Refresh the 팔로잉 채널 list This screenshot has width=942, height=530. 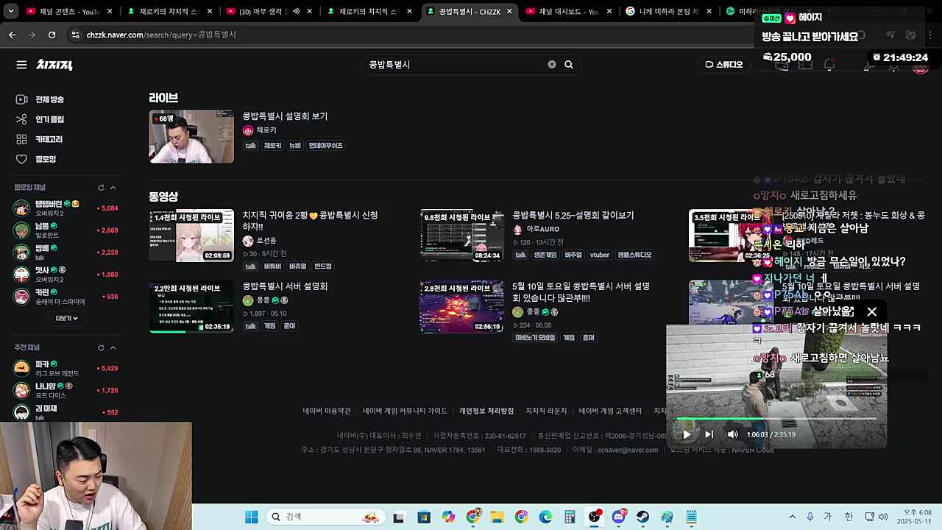[101, 188]
